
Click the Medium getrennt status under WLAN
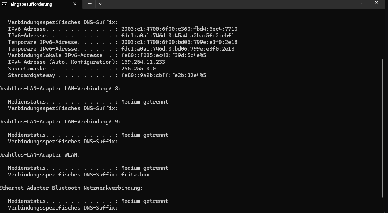coord(144,168)
